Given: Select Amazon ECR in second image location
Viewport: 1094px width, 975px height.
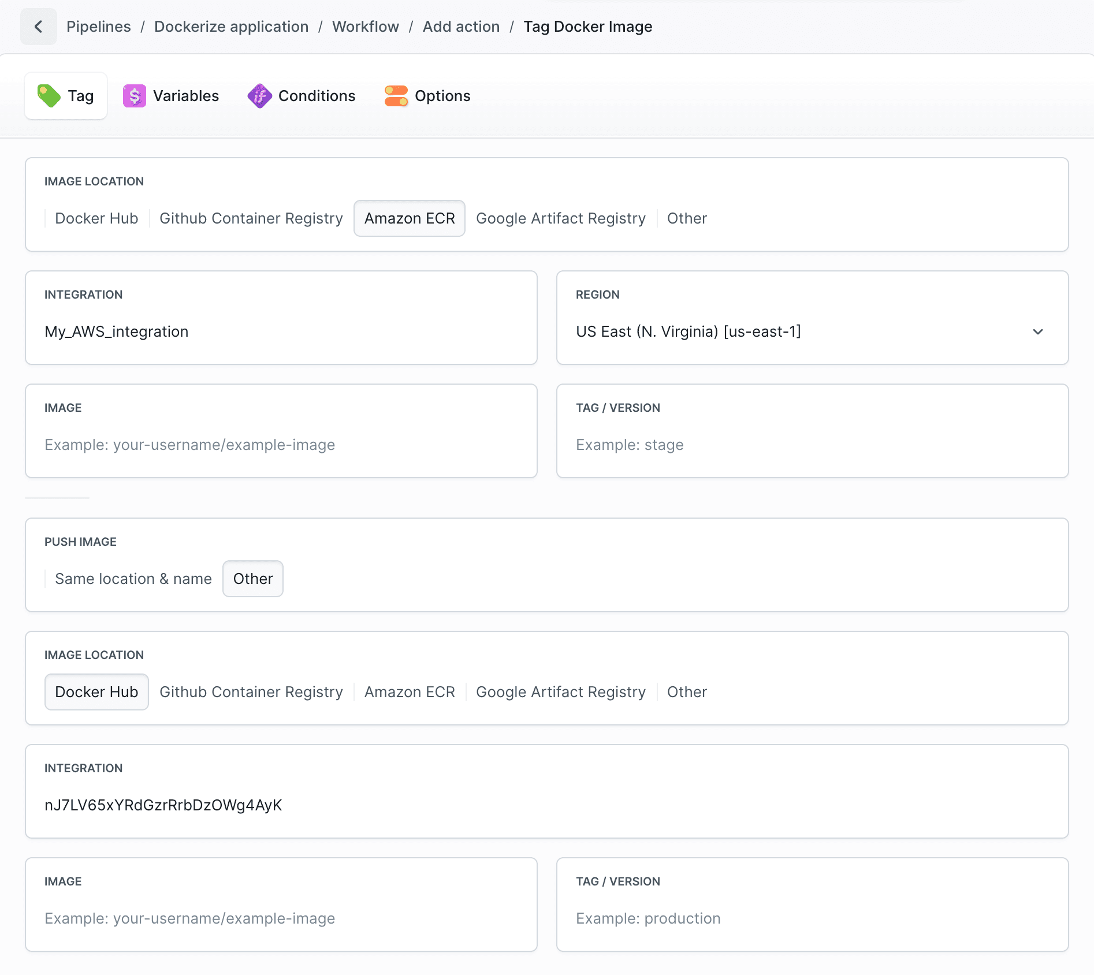Looking at the screenshot, I should coord(410,691).
